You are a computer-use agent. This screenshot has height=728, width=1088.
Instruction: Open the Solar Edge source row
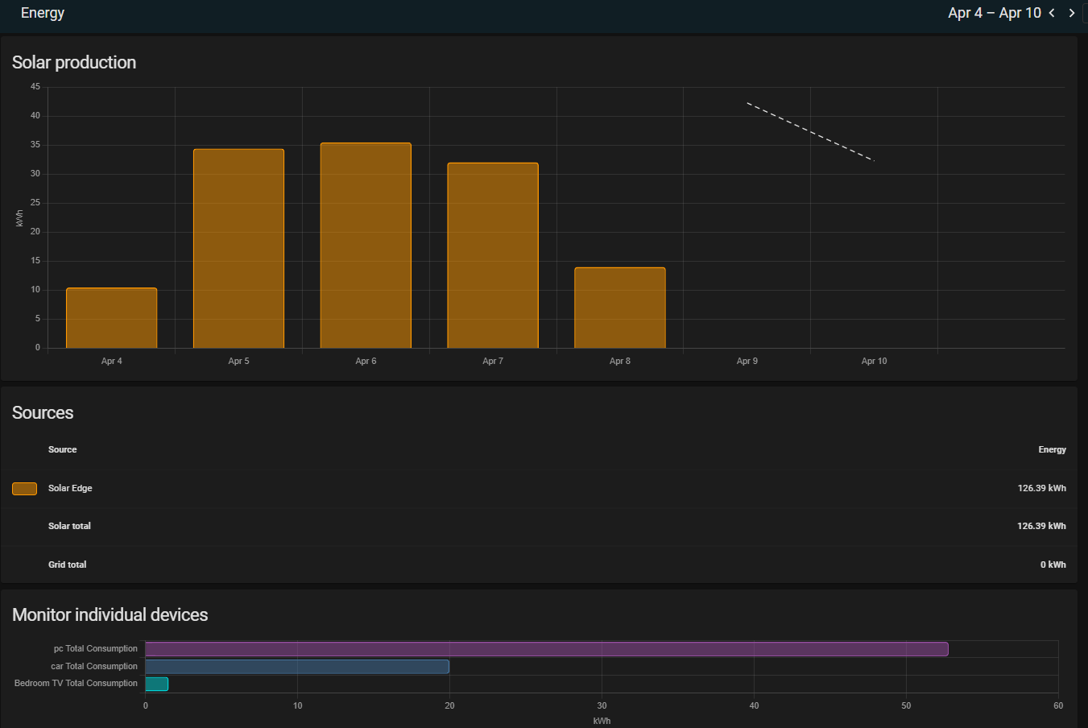click(x=539, y=489)
